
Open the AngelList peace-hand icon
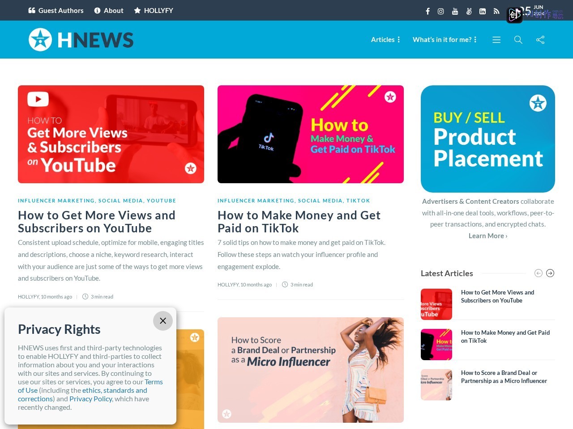pos(469,11)
